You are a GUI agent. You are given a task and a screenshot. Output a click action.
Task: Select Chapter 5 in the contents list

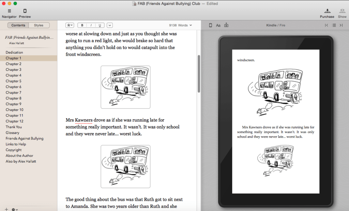coord(13,81)
